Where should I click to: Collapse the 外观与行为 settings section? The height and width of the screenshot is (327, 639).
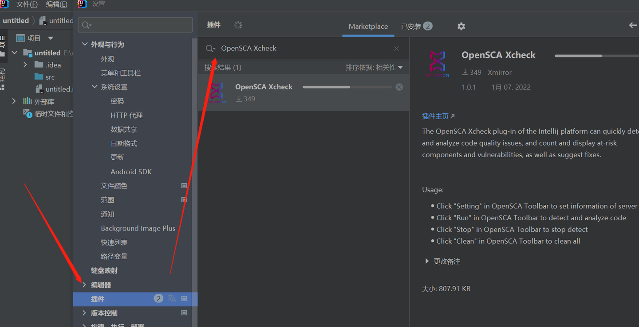coord(85,44)
